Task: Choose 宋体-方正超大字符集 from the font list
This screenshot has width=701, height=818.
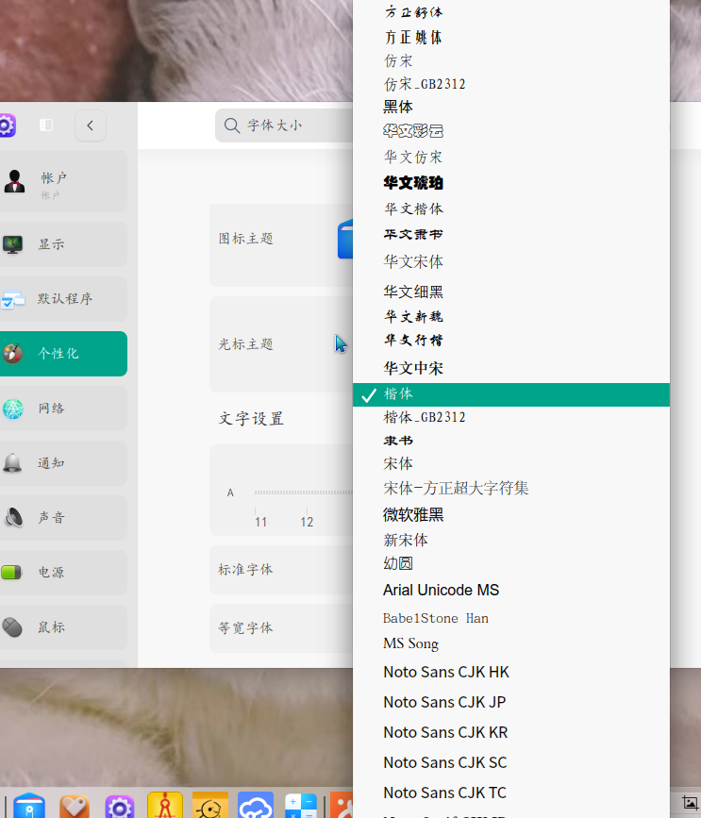Action: (511, 489)
